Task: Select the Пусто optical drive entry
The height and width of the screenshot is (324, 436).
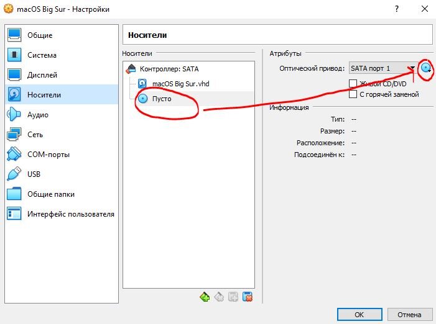Action: (x=188, y=99)
